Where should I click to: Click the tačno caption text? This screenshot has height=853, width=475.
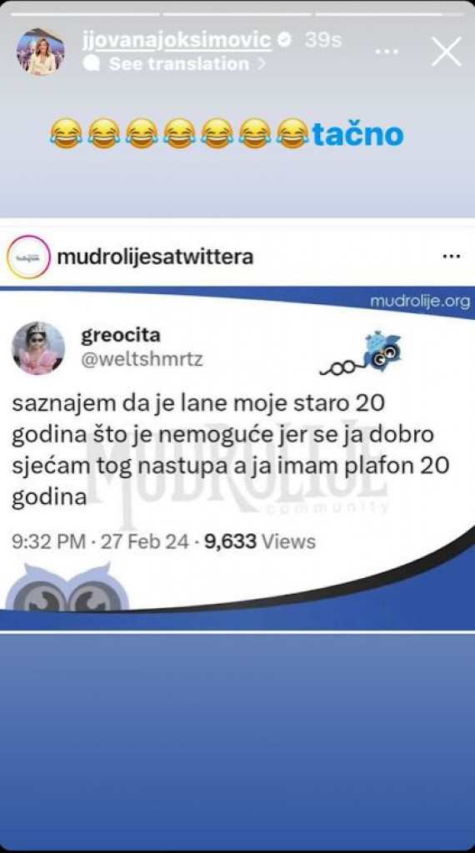tap(357, 134)
